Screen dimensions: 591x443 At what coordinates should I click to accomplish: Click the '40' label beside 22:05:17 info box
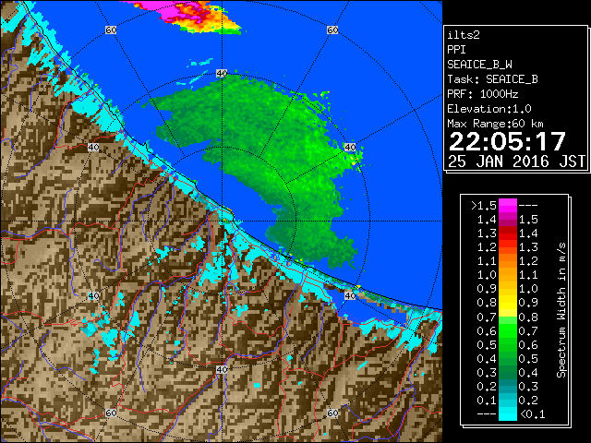350,147
